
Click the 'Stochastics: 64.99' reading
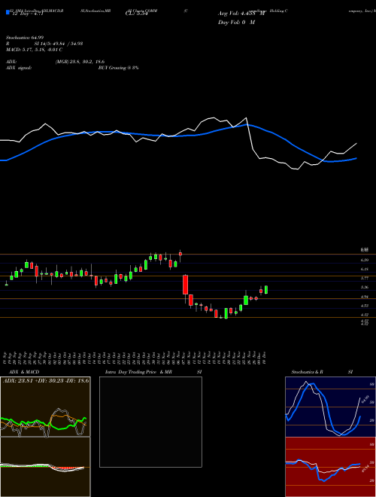click(25, 38)
